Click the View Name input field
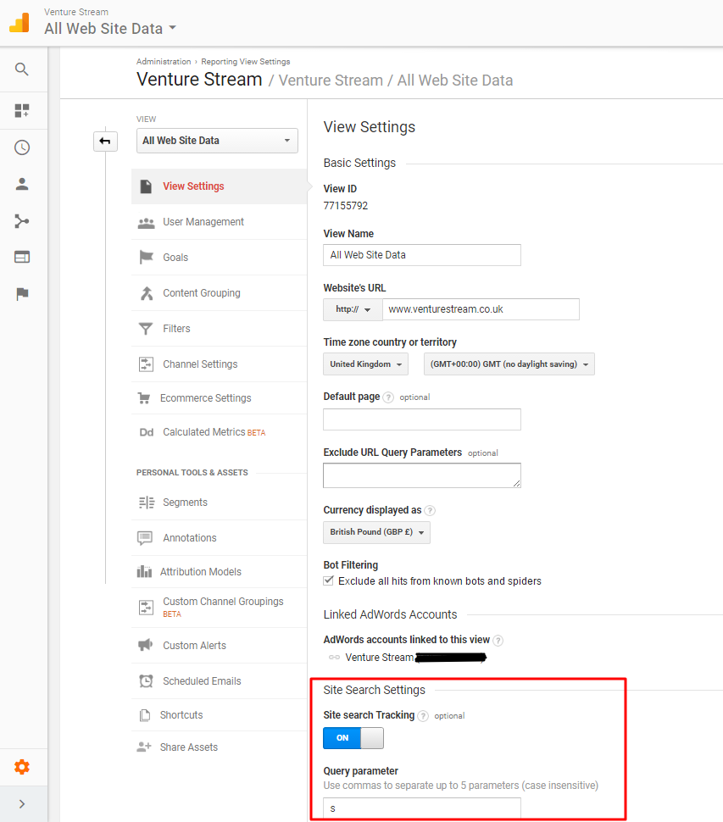 point(422,255)
